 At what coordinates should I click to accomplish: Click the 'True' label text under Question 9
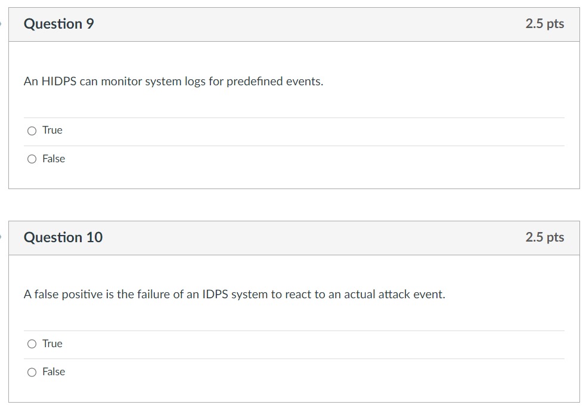tap(52, 130)
